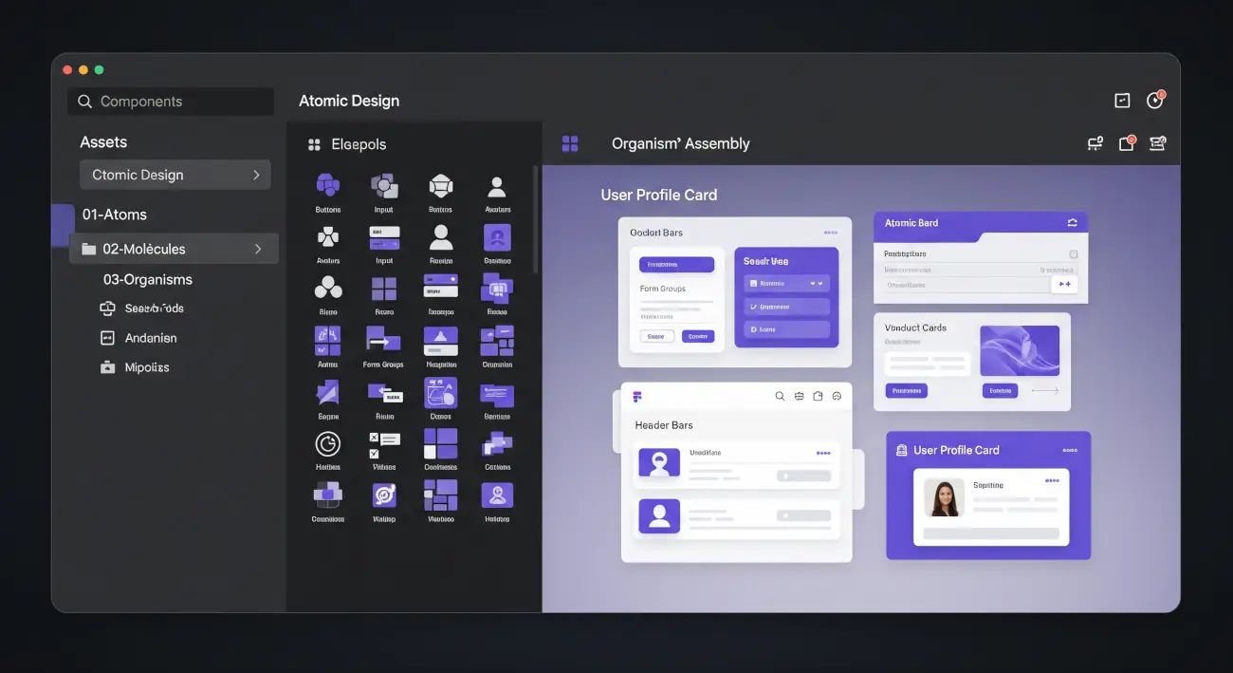Select 03-Organisms in the Assets sidebar
1233x673 pixels.
148,279
